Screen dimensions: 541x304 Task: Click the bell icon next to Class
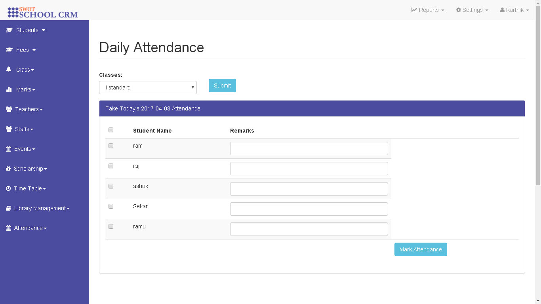[x=9, y=69]
